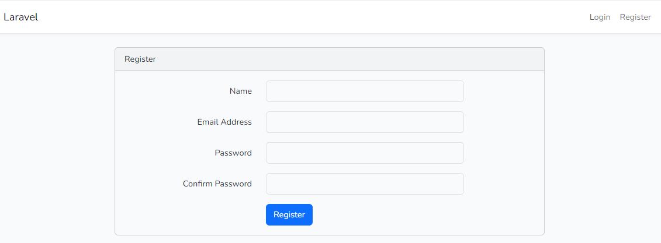Click into the Email Address field

365,122
